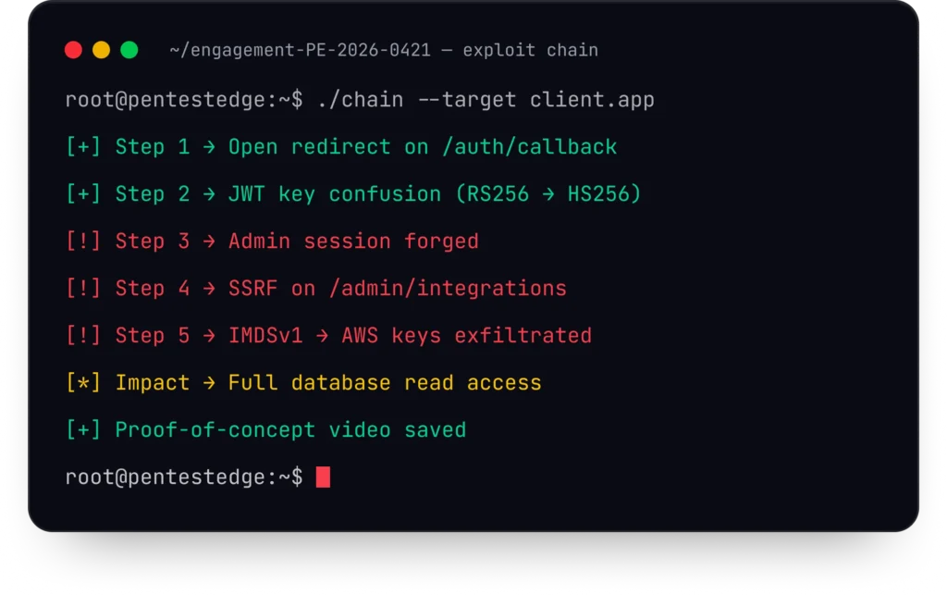Screen dimensions: 947x595
Task: Click the '/admin/integrations' path text
Action: point(448,288)
